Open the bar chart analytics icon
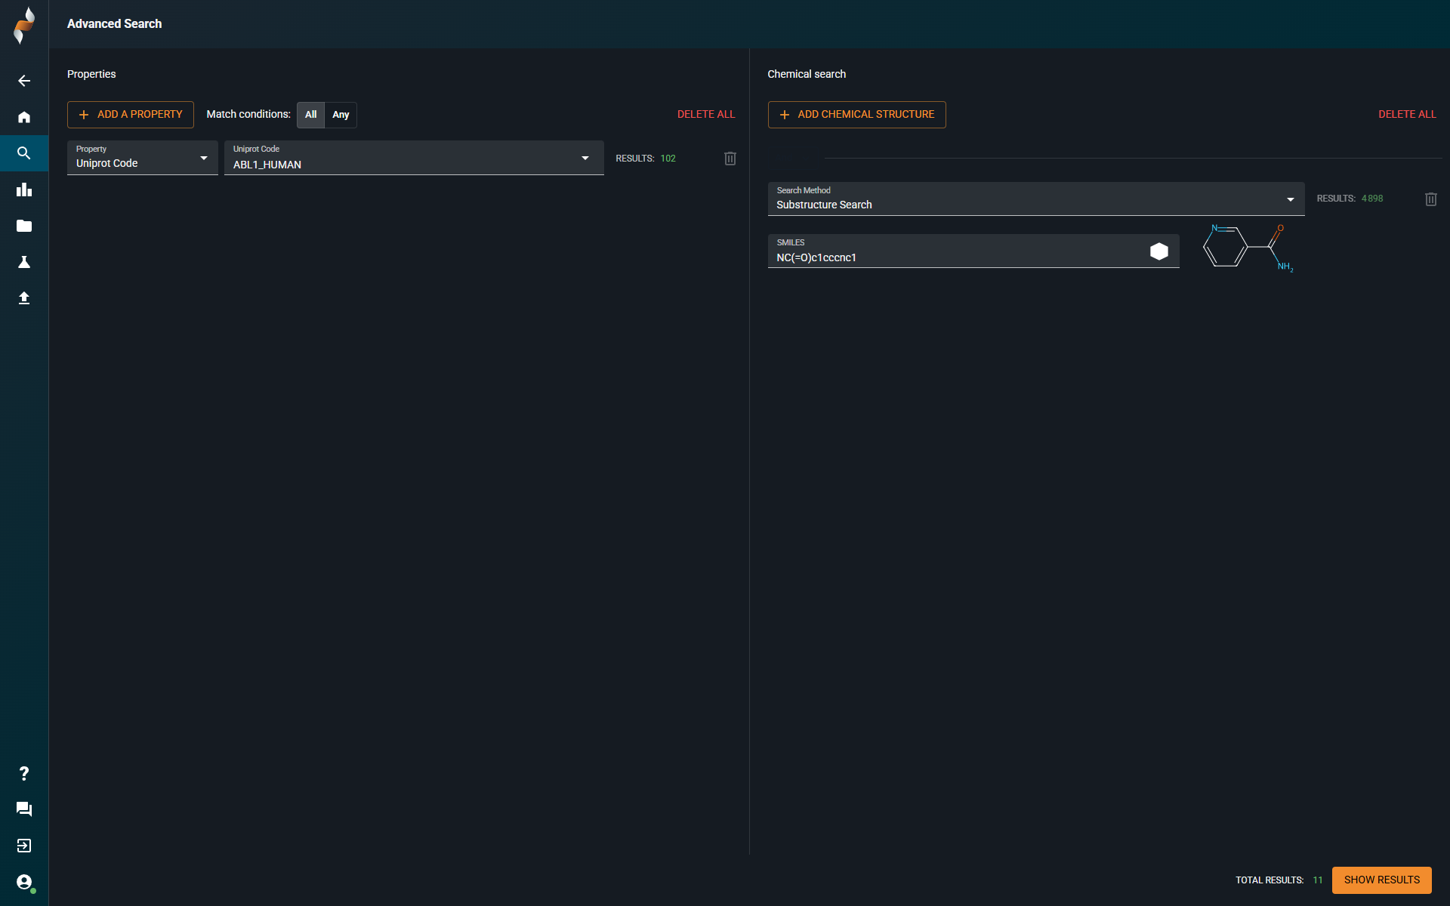The height and width of the screenshot is (906, 1450). click(24, 190)
